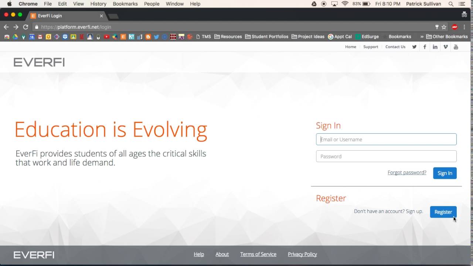The image size is (473, 266).
Task: Open EverFi's Twitter page from the page header
Action: coord(414,47)
